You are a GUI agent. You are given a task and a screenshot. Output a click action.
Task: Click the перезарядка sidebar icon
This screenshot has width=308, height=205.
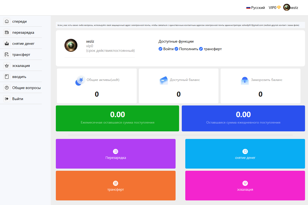7,33
